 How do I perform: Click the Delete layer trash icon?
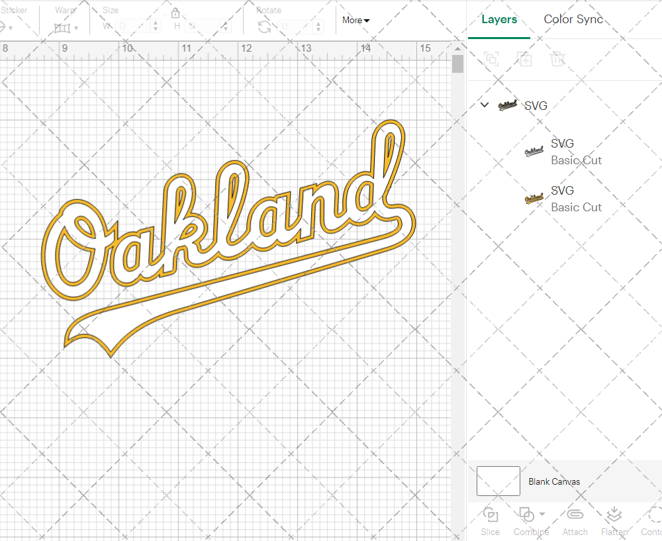557,59
